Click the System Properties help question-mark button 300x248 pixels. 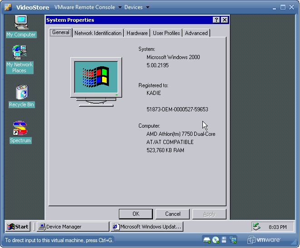click(216, 20)
